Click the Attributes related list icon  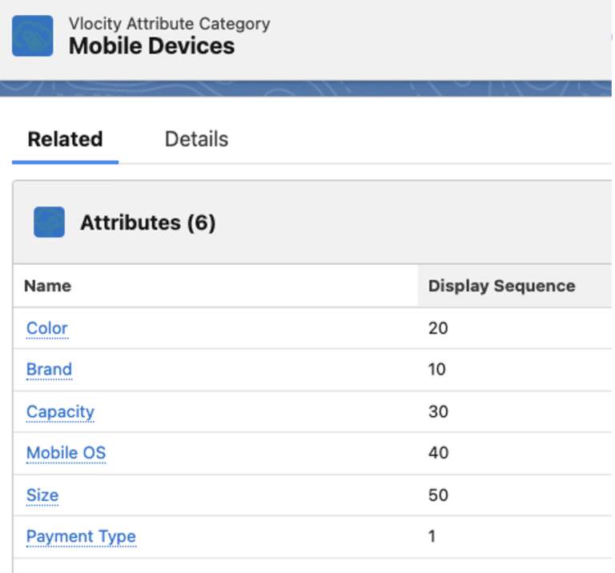coord(49,222)
